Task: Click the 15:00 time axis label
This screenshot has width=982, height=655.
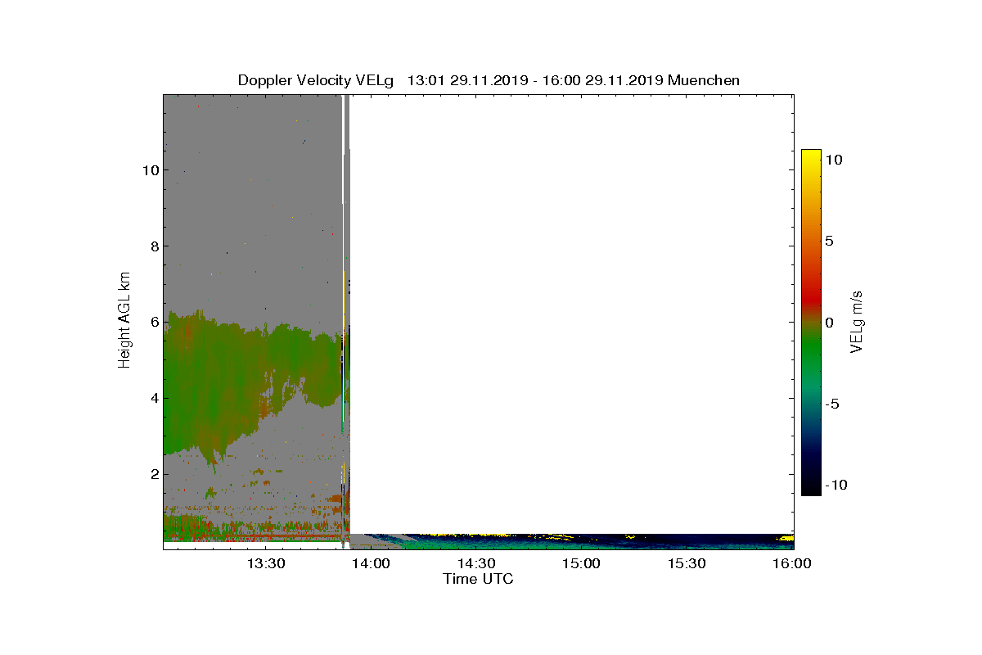Action: (x=582, y=563)
